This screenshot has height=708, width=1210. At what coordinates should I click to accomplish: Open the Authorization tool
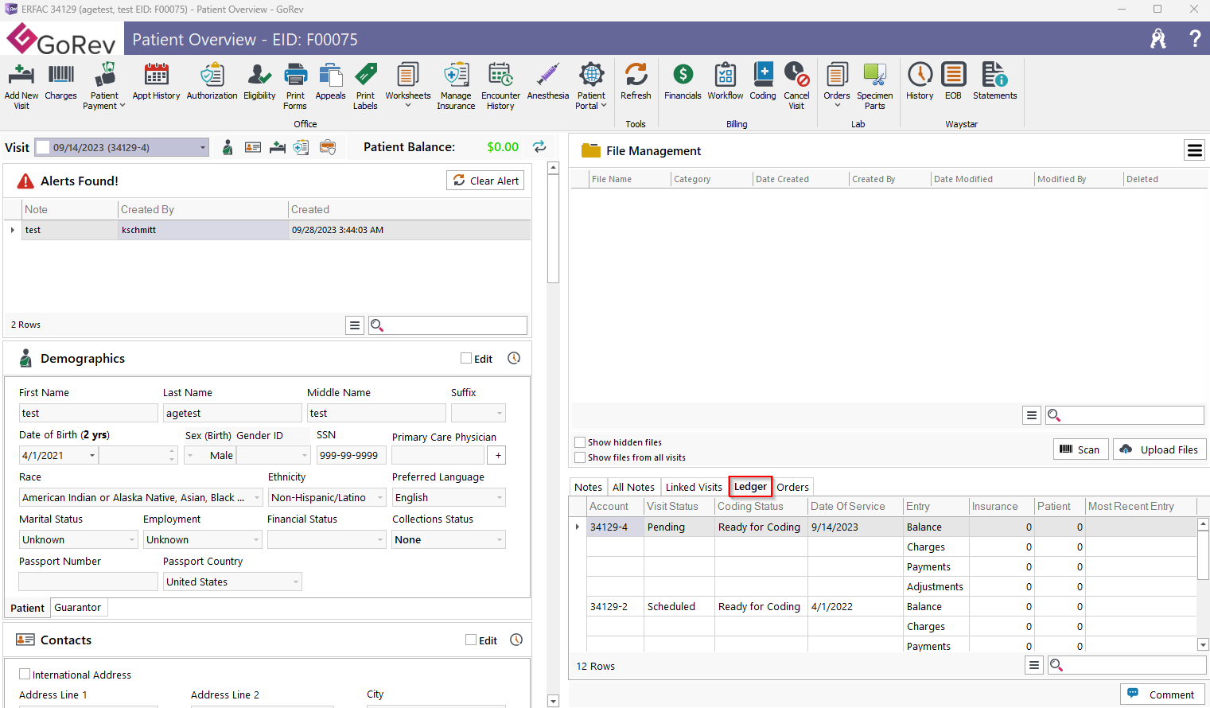point(212,82)
